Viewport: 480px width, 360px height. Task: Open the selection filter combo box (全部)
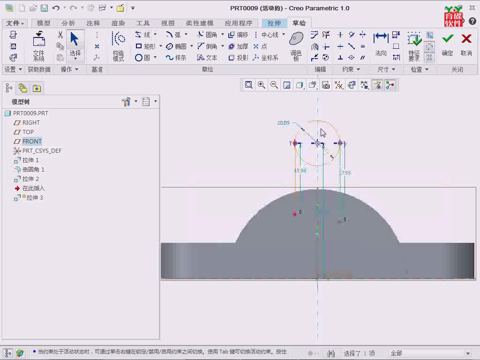430,353
